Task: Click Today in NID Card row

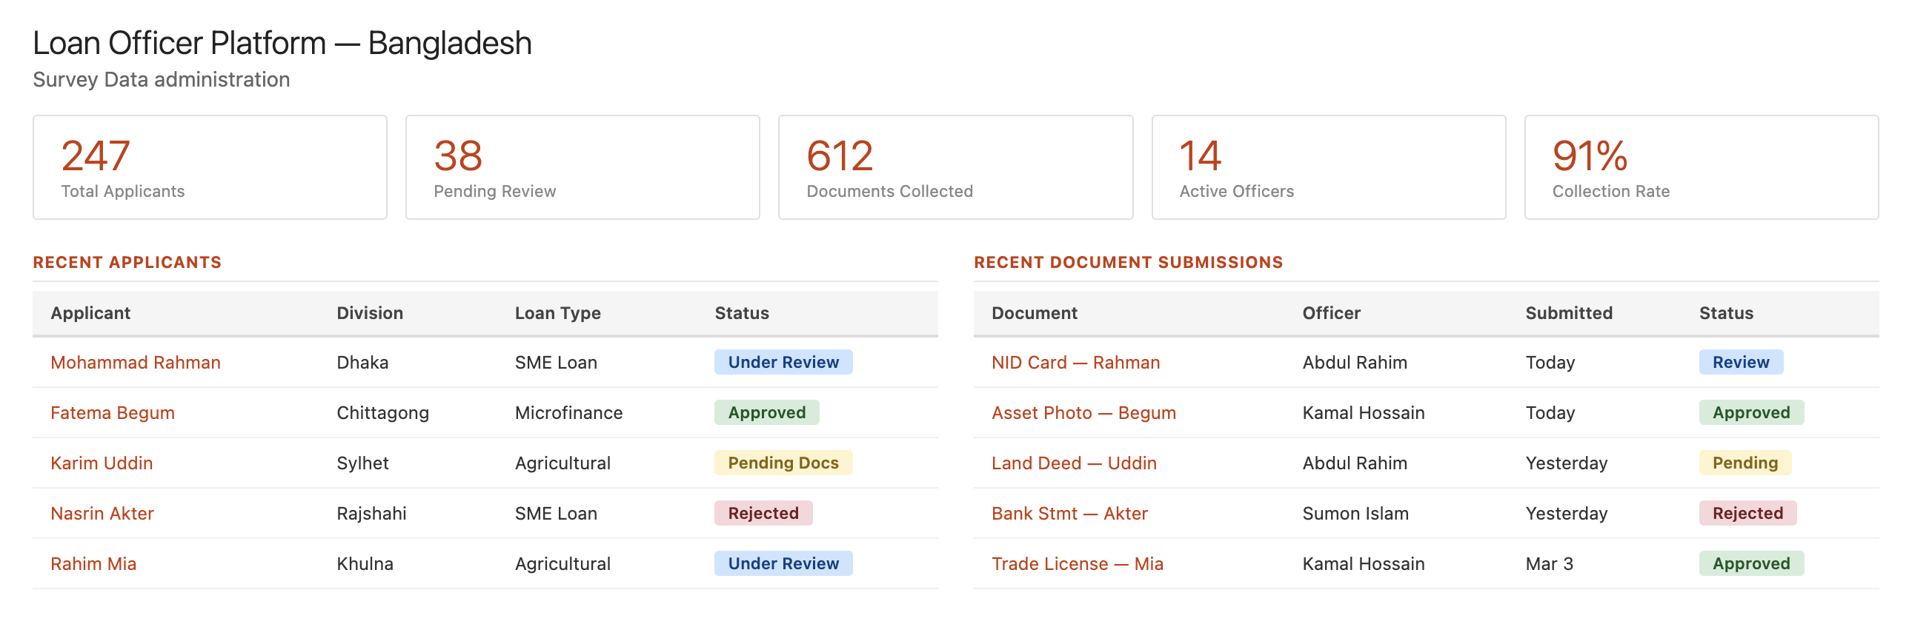Action: coord(1550,363)
